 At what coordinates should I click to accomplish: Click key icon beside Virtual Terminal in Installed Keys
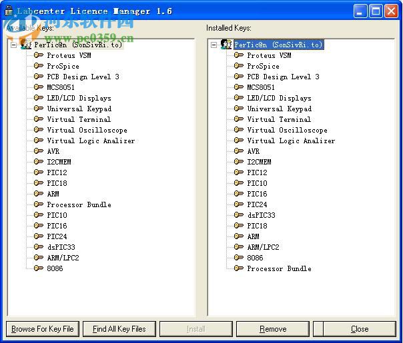[x=239, y=119]
